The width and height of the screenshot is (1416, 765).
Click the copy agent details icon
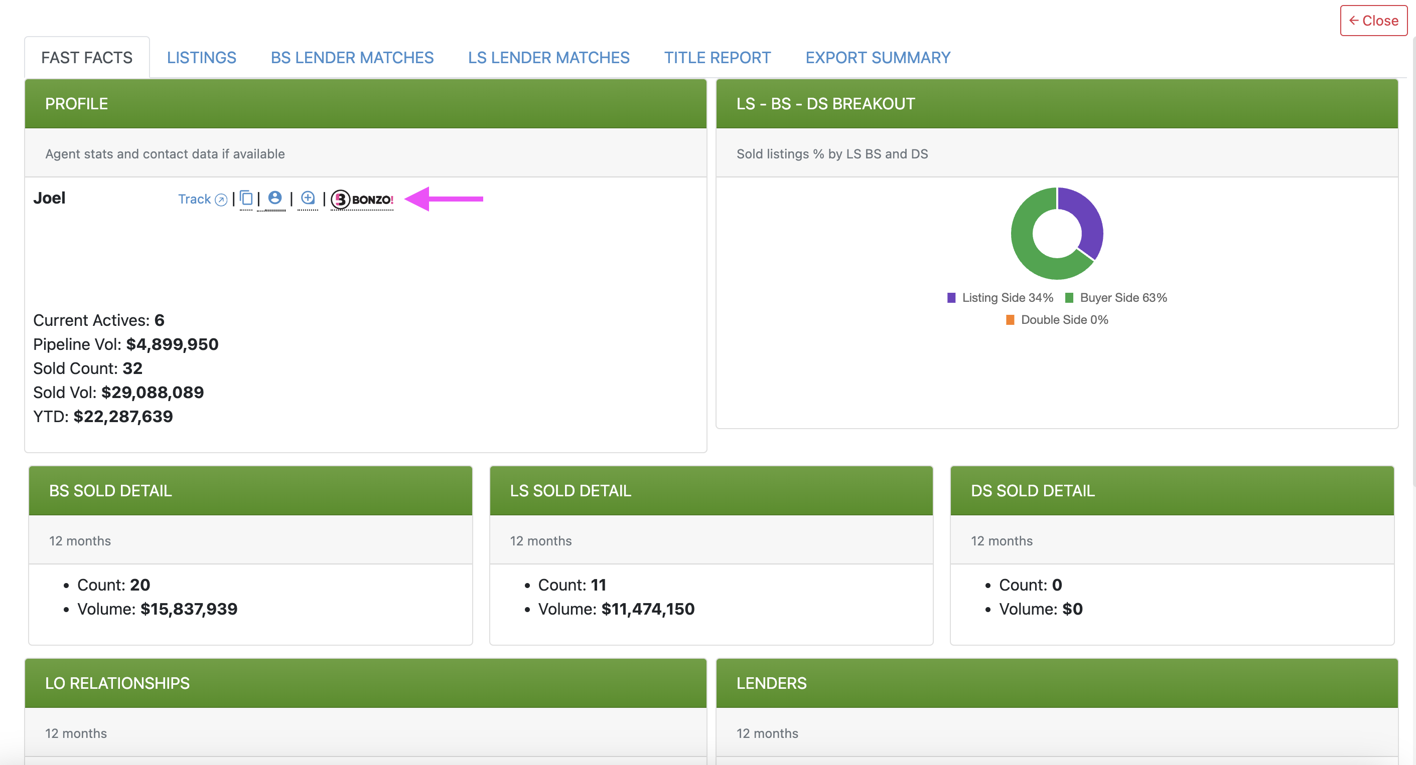(x=246, y=198)
